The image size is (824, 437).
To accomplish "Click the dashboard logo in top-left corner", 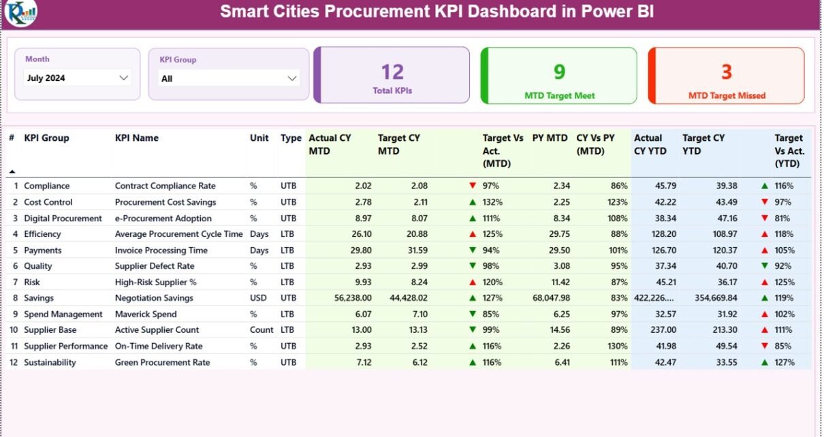I will pos(20,13).
